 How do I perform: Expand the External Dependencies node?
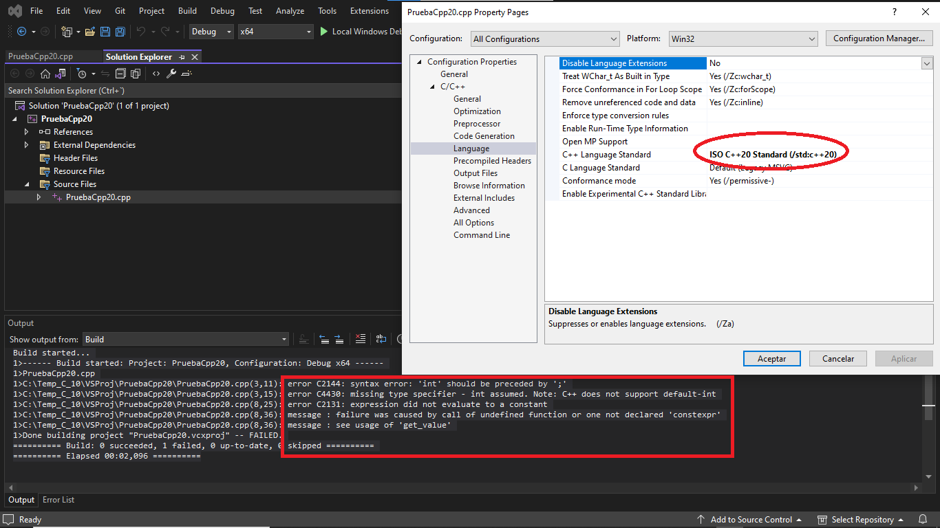[x=27, y=145]
